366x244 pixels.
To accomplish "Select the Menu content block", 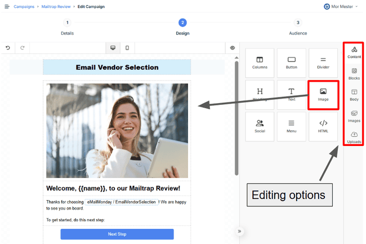I will (291, 126).
